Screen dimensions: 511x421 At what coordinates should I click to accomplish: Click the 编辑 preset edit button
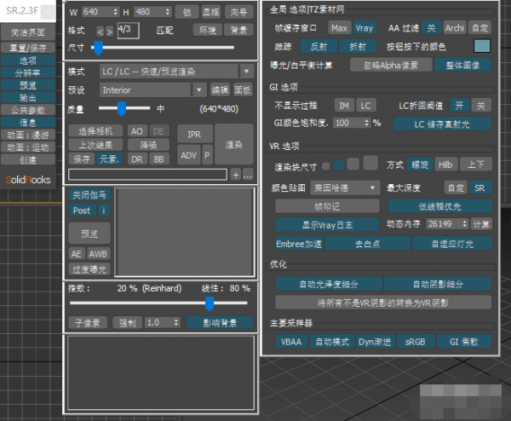click(220, 89)
